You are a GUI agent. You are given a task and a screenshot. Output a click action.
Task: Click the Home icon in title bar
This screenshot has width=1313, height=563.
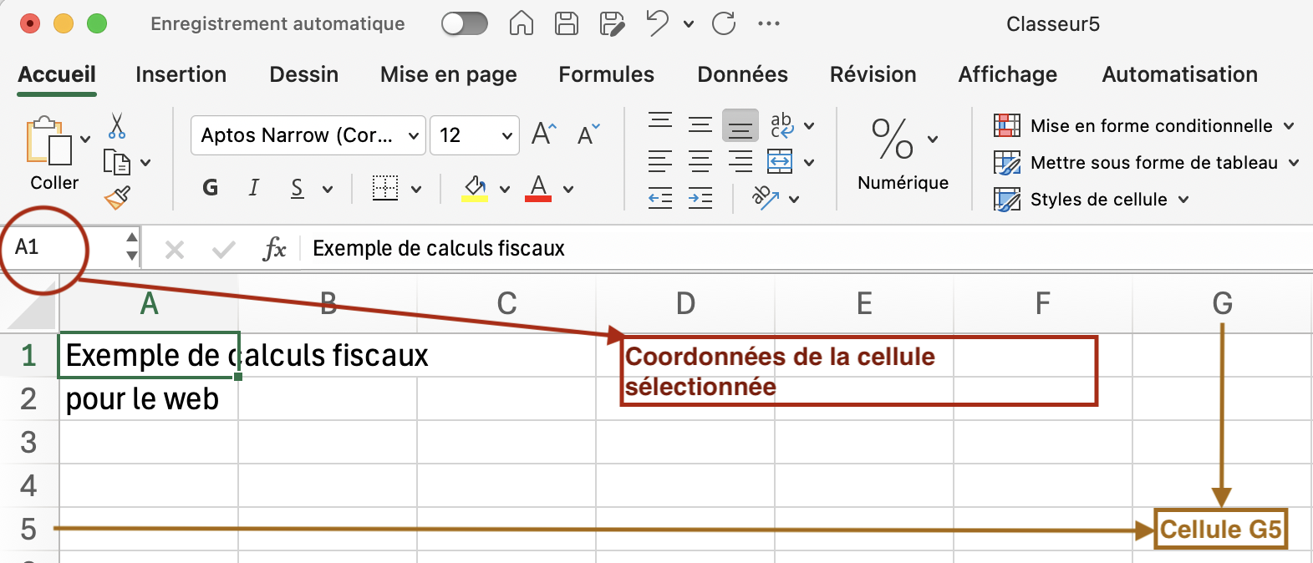[522, 23]
